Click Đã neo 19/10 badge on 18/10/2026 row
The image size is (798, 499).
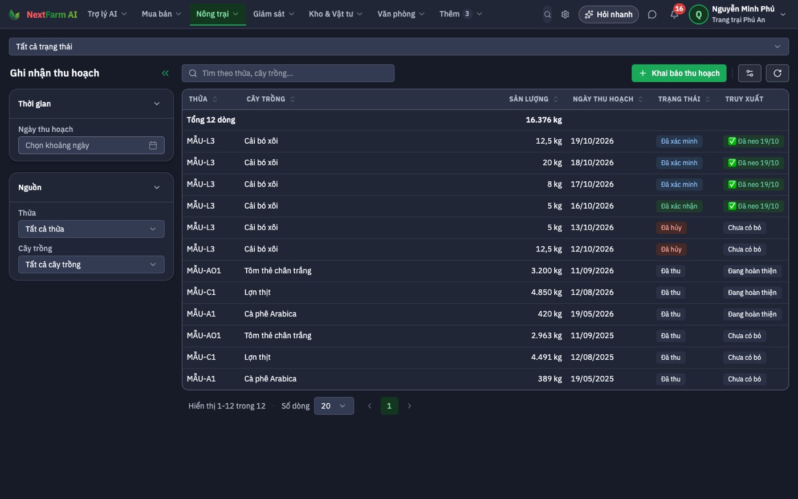753,163
